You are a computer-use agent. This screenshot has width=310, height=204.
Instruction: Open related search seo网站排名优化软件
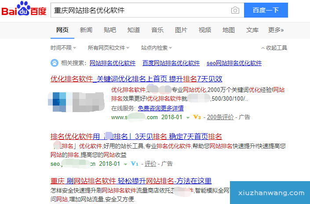point(234,63)
